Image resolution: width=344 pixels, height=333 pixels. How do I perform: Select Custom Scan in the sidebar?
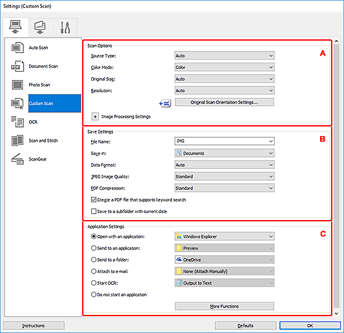point(54,103)
